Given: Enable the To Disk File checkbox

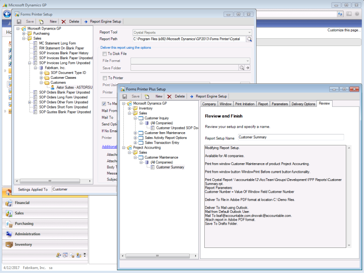Looking at the screenshot, I should coord(105,54).
